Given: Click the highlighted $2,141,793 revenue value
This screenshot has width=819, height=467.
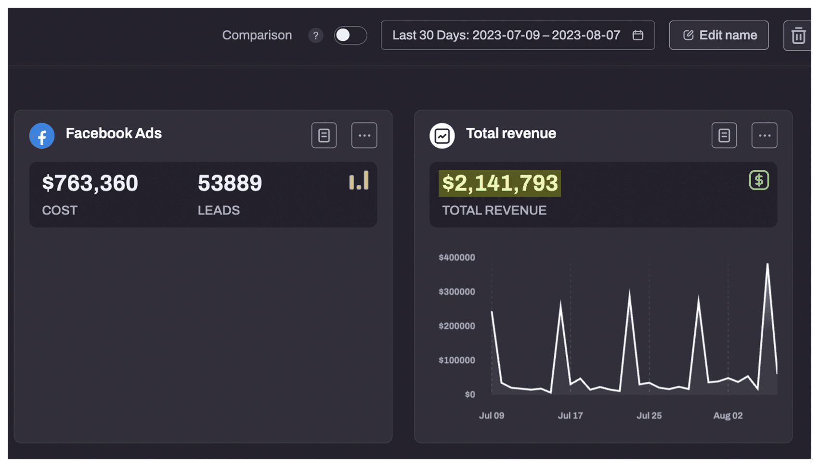Looking at the screenshot, I should 499,183.
